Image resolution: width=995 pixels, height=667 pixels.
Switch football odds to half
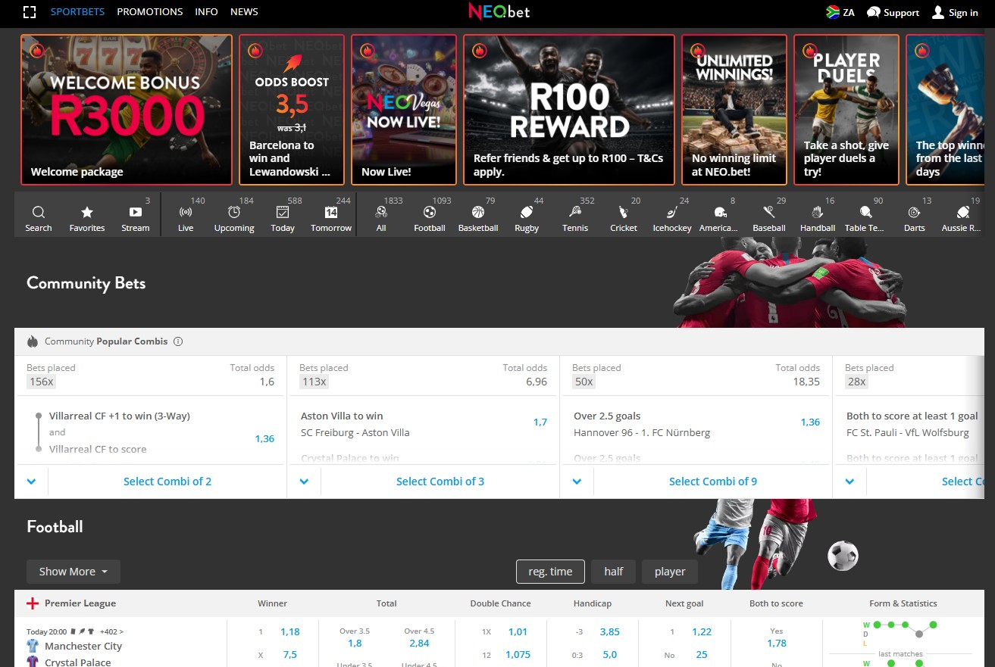click(614, 572)
